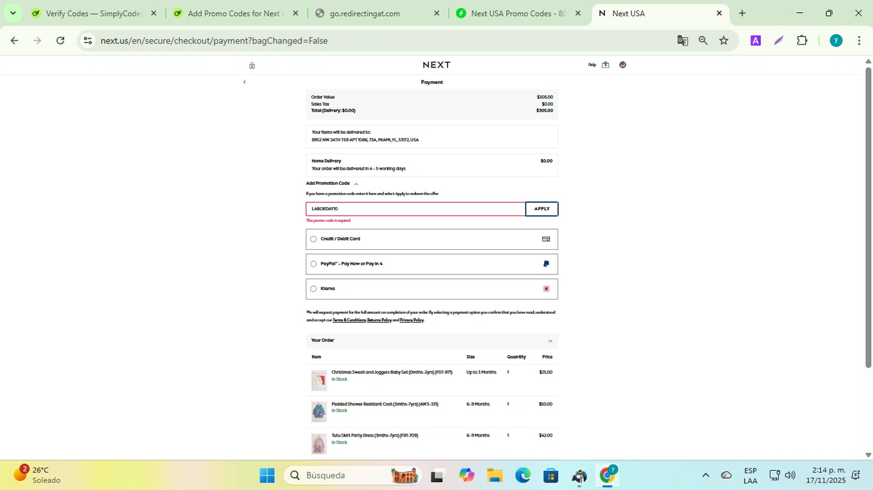Image resolution: width=873 pixels, height=490 pixels.
Task: Open the tab search dropdown arrow
Action: (13, 13)
